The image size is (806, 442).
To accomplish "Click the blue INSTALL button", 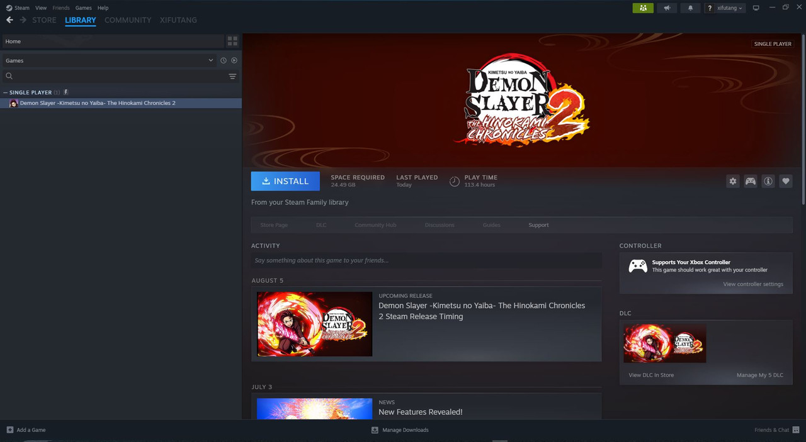I will tap(285, 181).
